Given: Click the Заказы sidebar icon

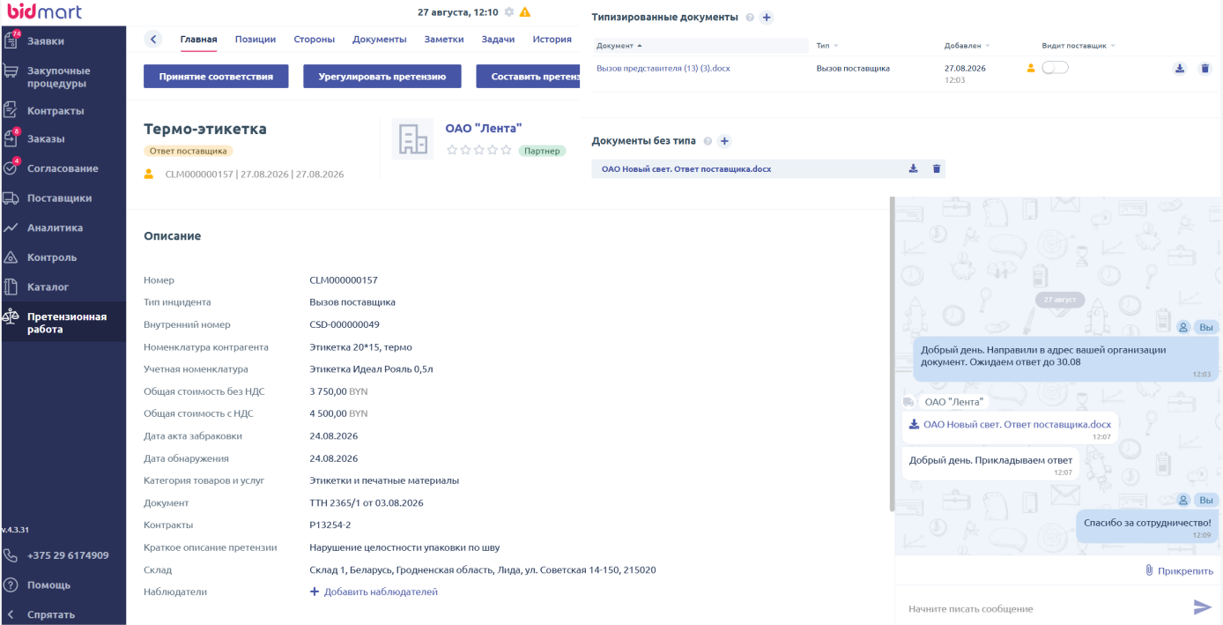Looking at the screenshot, I should tap(11, 138).
